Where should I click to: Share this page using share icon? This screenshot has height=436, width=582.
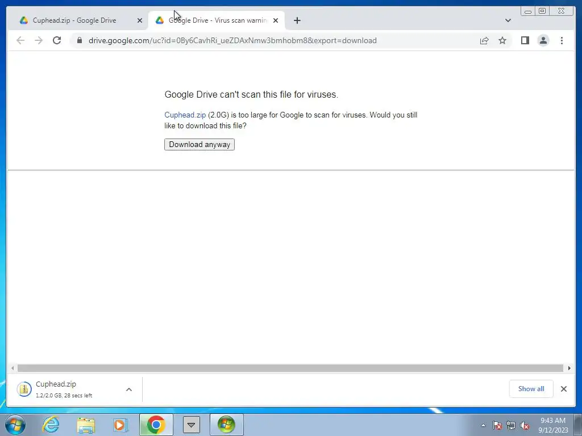click(484, 40)
